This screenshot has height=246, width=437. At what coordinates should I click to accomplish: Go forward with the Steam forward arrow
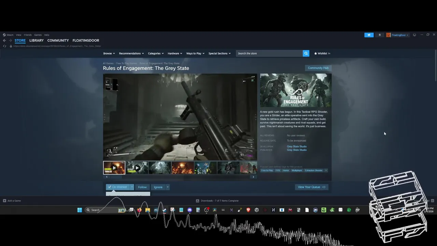pyautogui.click(x=10, y=40)
